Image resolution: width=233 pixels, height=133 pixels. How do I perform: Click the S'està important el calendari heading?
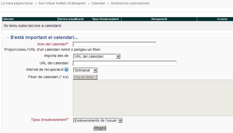44,37
